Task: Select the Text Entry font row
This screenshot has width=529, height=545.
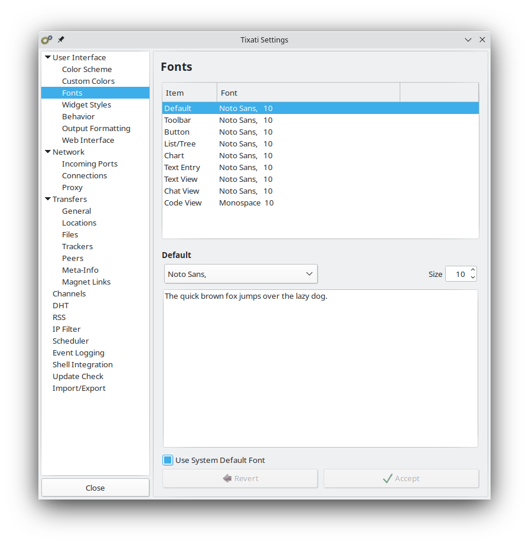Action: (x=321, y=167)
